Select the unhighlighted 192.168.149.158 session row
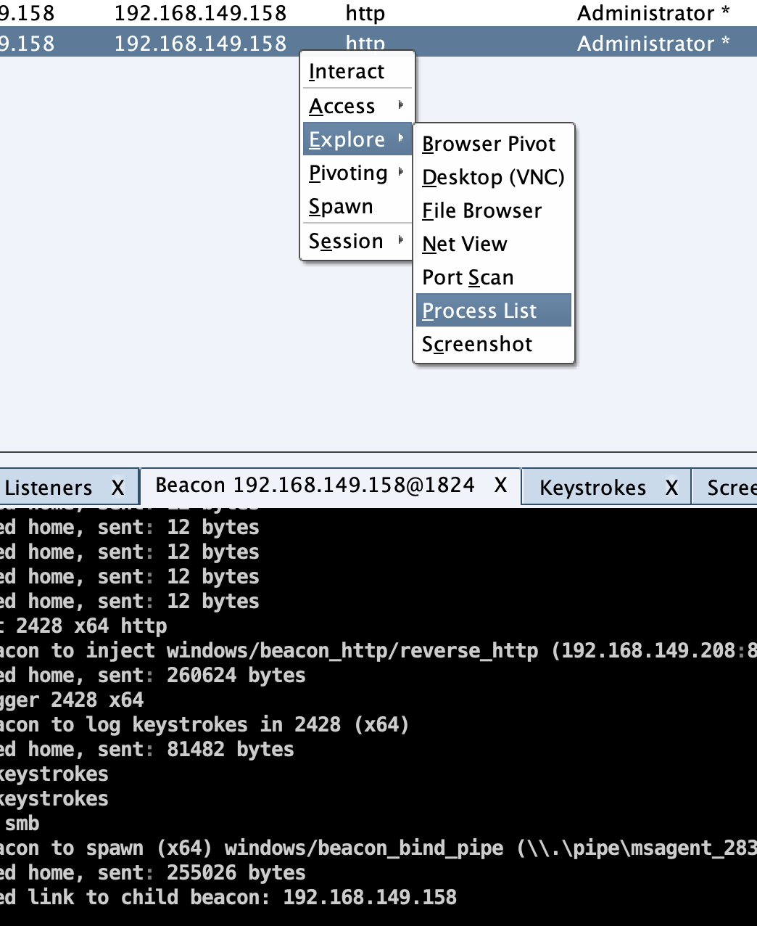Viewport: 757px width, 926px height. click(378, 13)
